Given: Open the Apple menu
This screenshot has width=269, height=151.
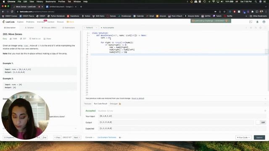Looking at the screenshot, I should pyautogui.click(x=4, y=2).
